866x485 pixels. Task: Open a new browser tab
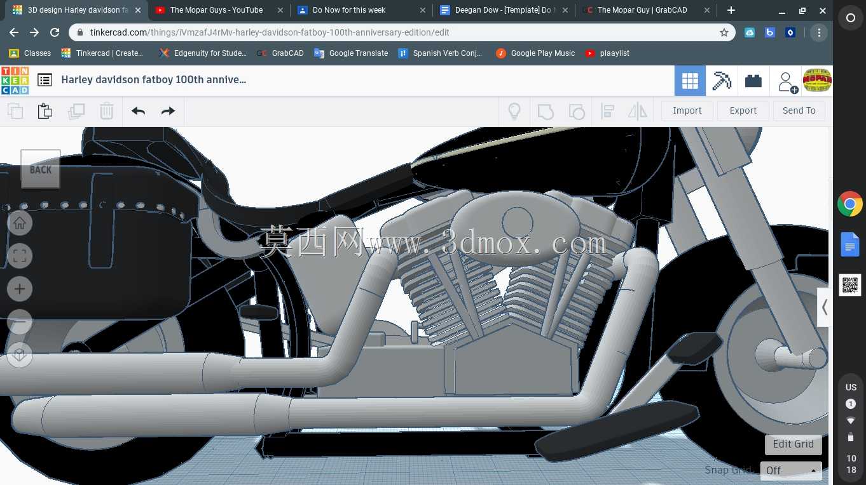click(x=731, y=10)
